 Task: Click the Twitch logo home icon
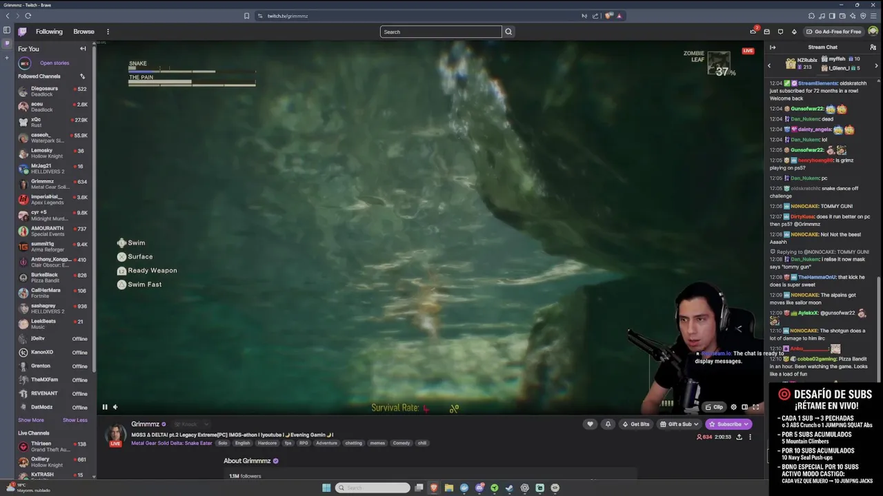(22, 32)
